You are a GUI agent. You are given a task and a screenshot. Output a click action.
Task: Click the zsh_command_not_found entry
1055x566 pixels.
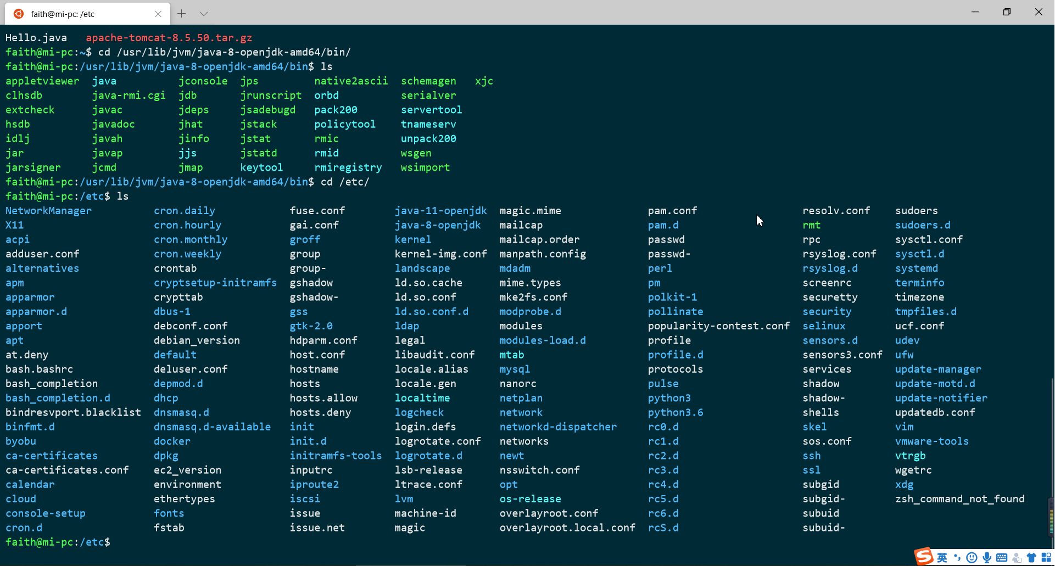(960, 499)
